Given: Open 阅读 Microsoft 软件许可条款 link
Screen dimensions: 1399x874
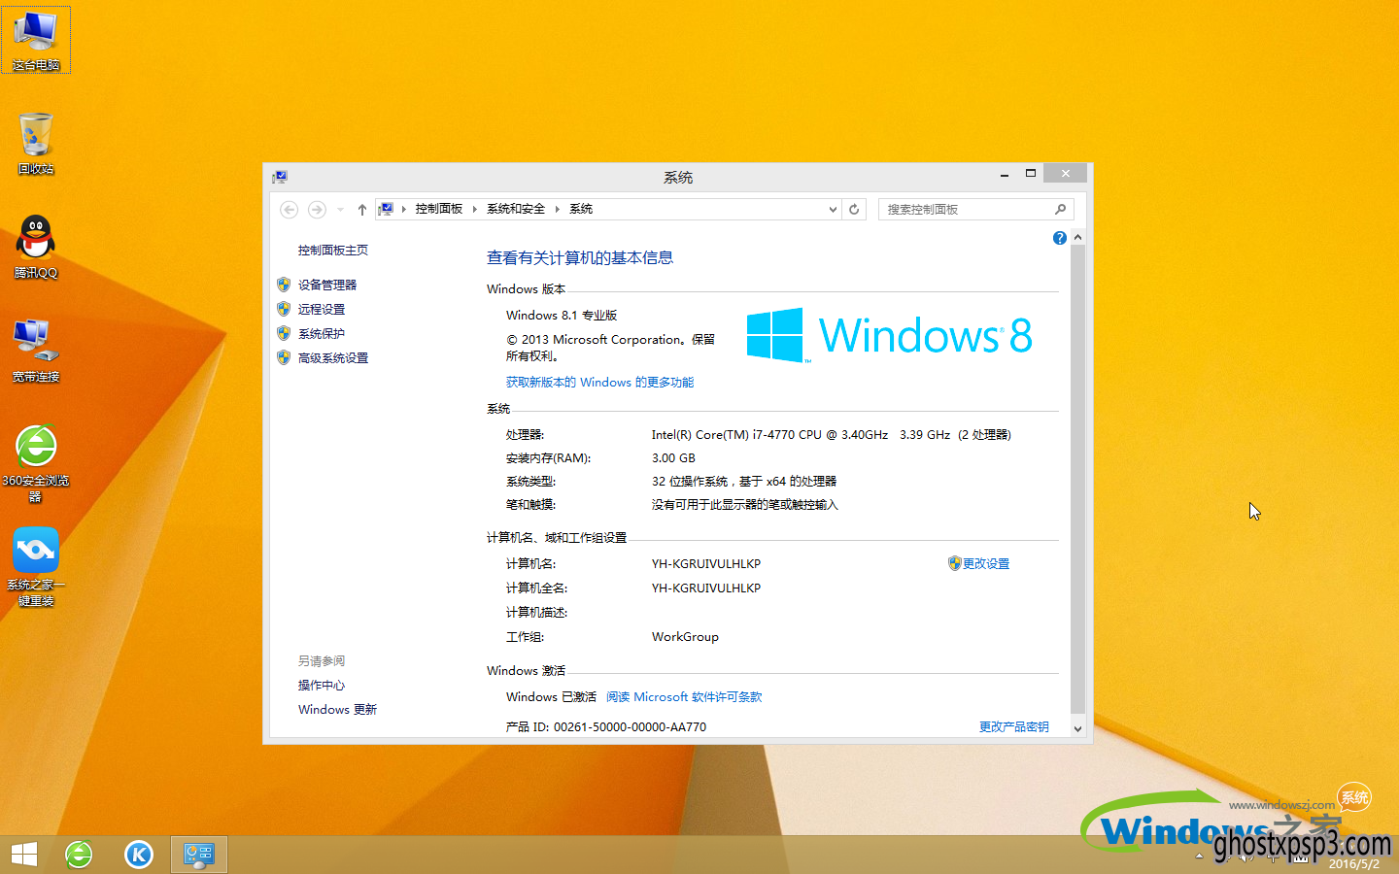Looking at the screenshot, I should coord(684,696).
